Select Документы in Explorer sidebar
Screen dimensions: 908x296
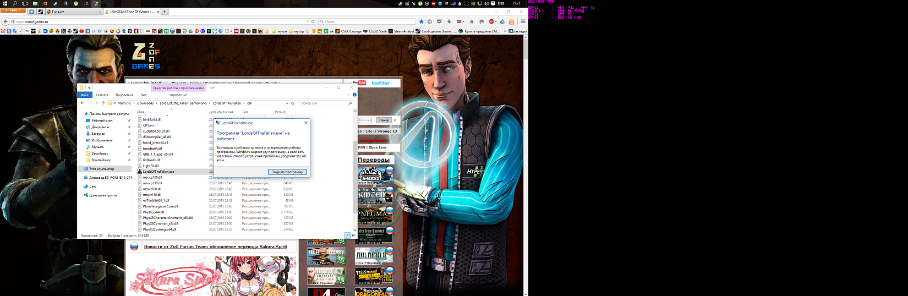[100, 127]
